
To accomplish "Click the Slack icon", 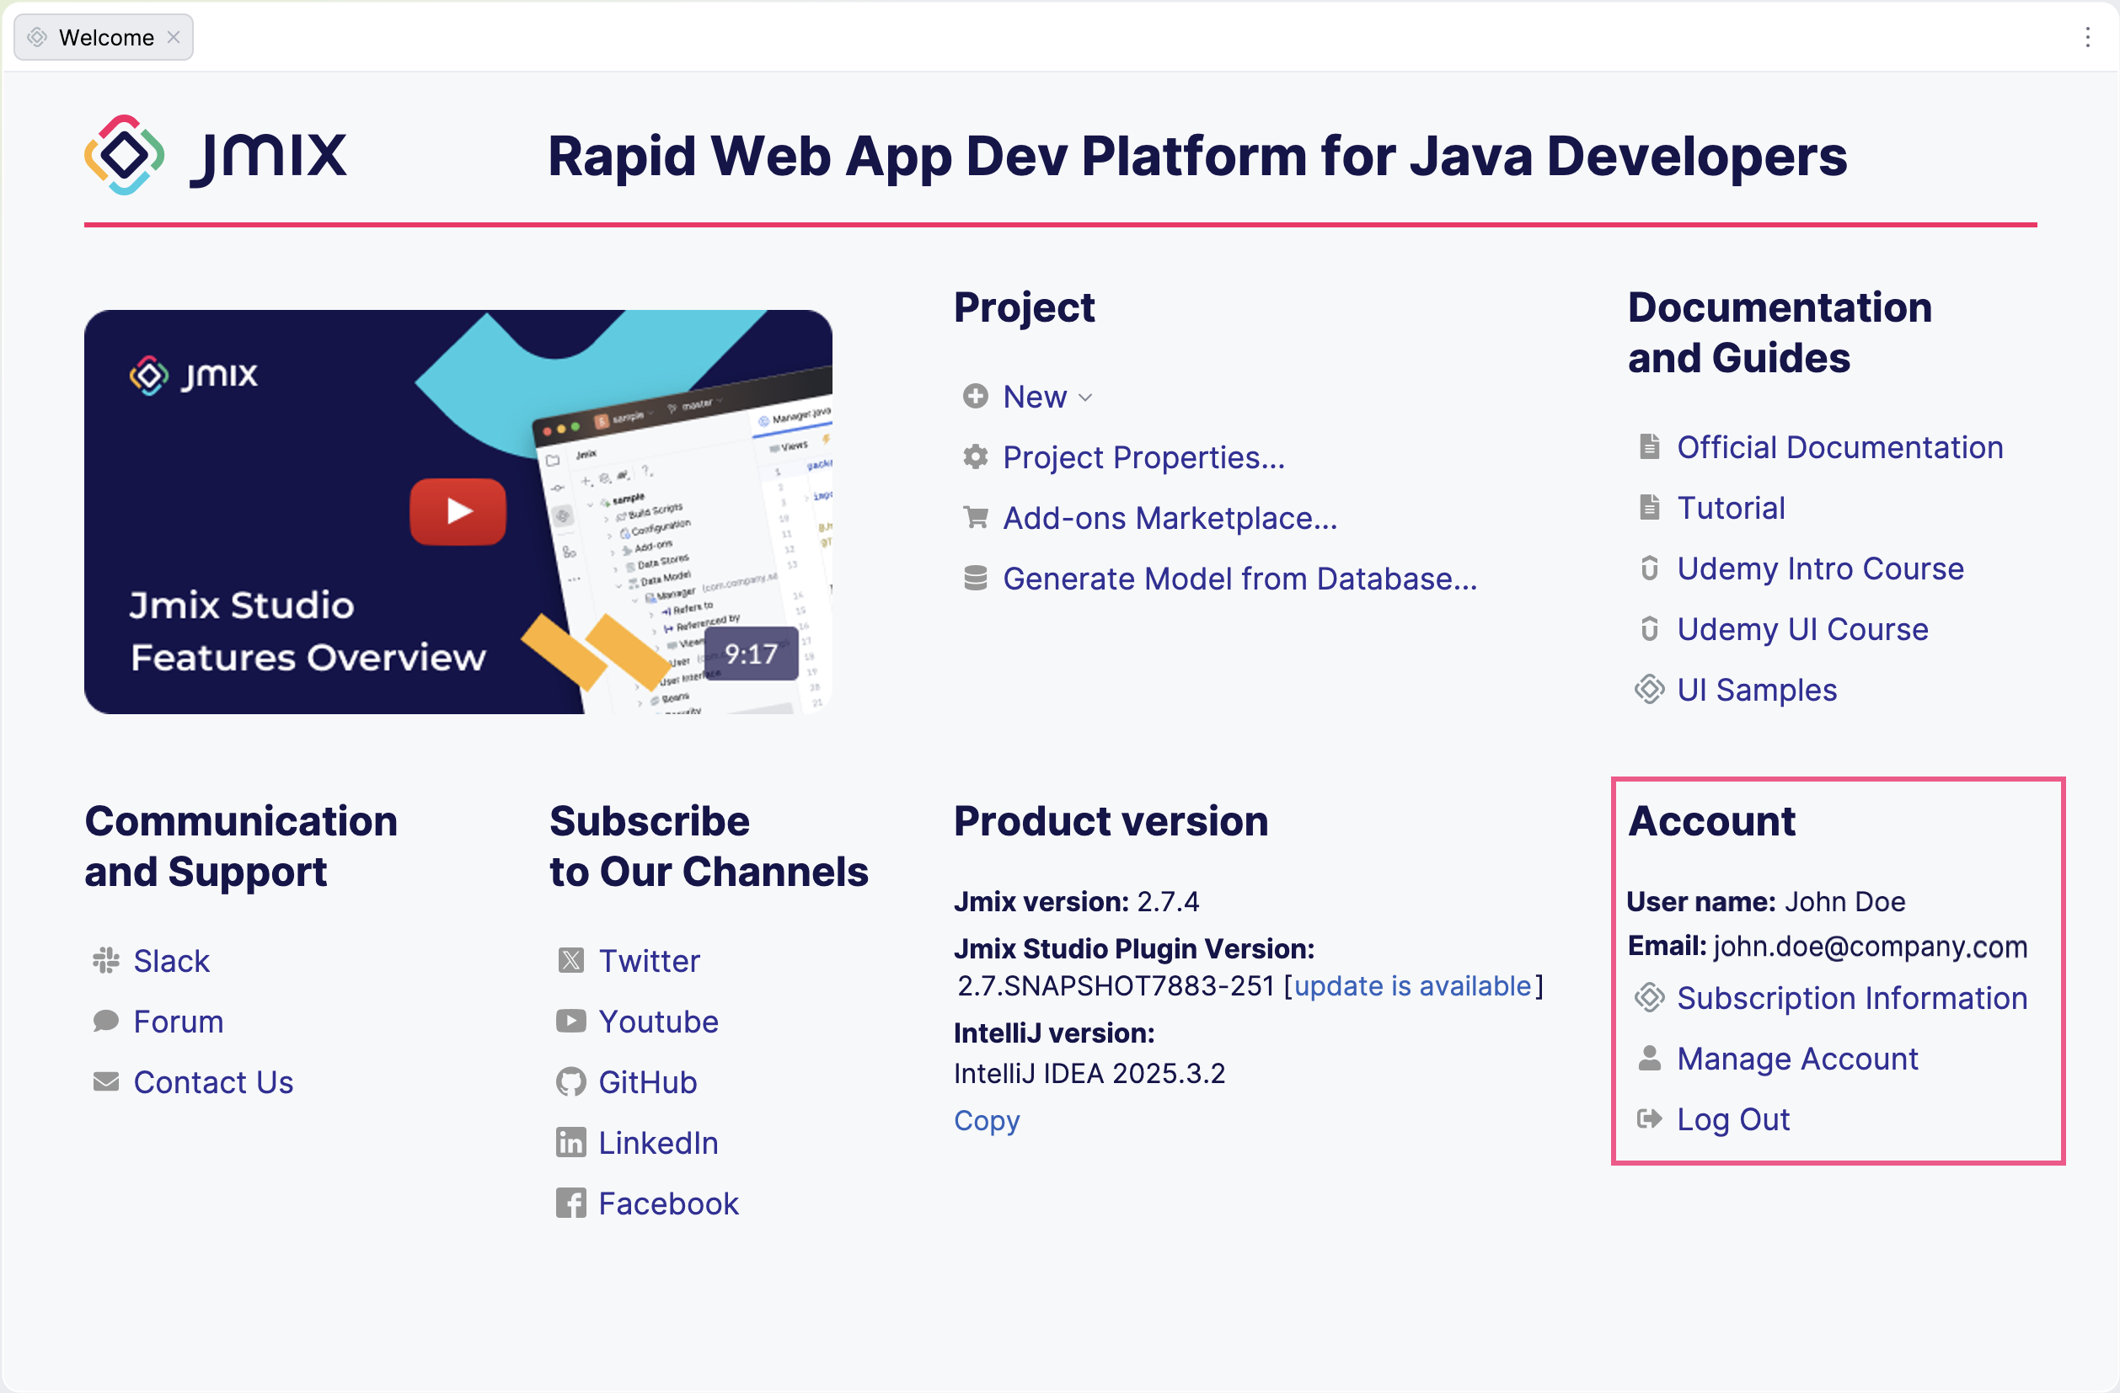I will point(106,960).
